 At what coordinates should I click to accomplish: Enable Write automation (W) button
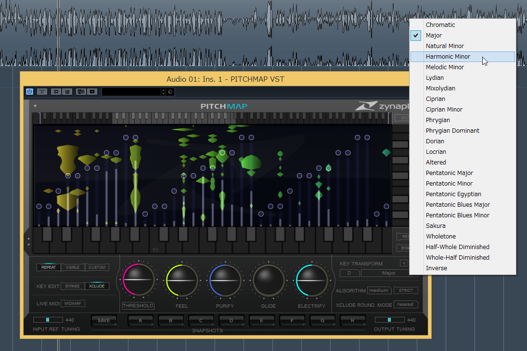67,92
